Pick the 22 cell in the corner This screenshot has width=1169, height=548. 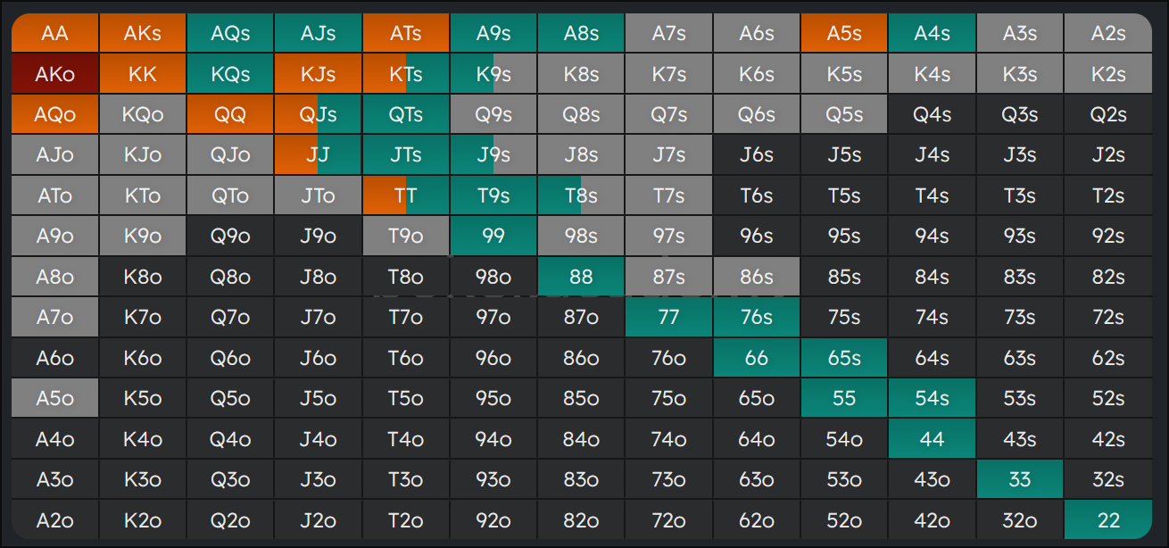tap(1107, 520)
